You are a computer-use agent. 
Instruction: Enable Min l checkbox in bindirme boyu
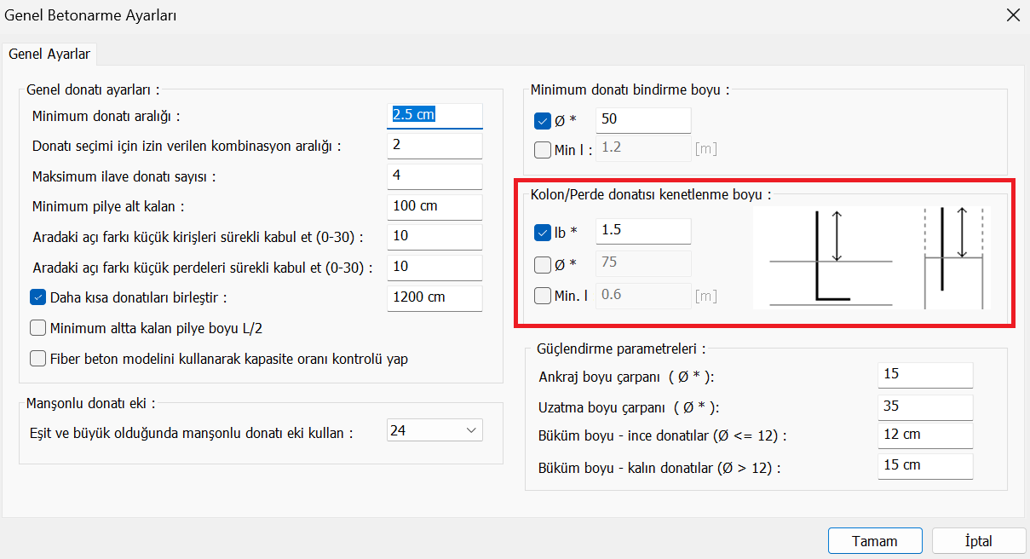point(543,150)
